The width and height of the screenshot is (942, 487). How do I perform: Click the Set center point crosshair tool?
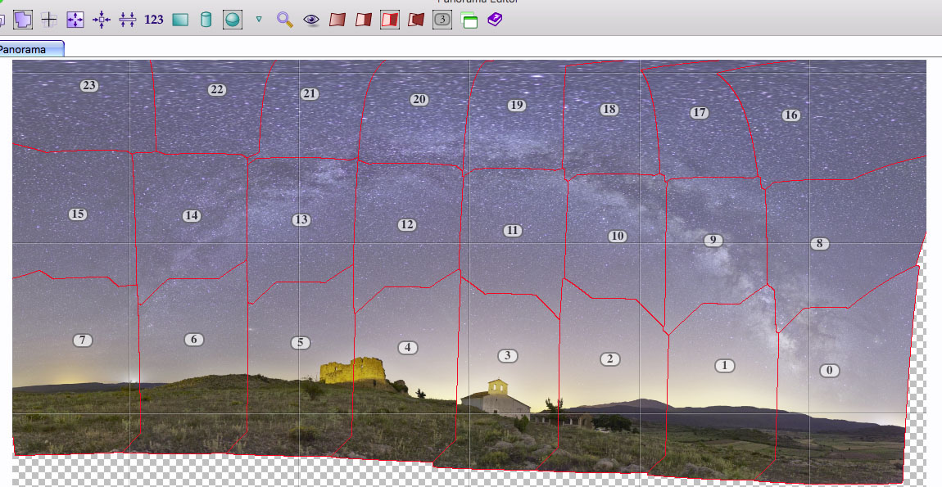48,20
